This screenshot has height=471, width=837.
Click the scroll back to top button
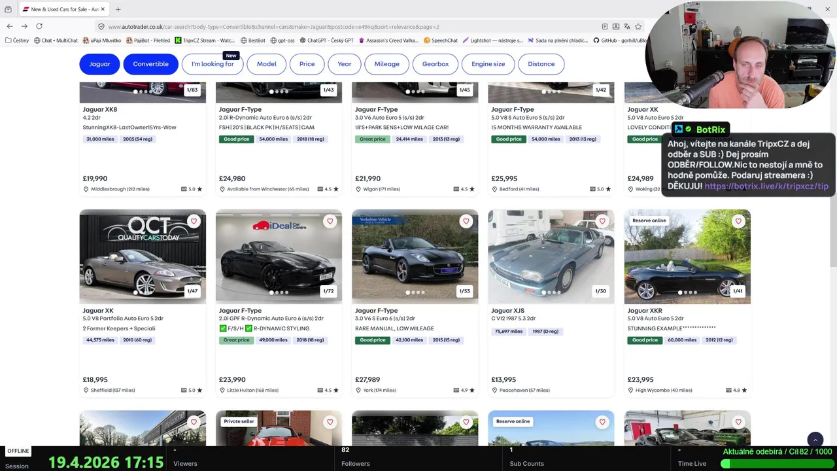[x=815, y=440]
